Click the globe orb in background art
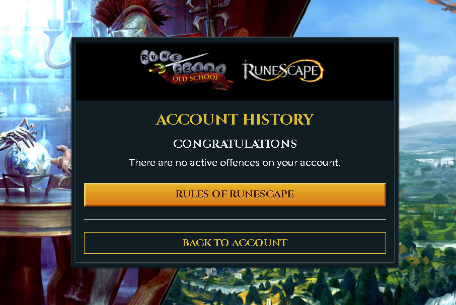This screenshot has width=456, height=305. pos(27,161)
